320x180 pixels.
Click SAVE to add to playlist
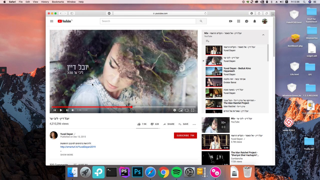[183, 124]
